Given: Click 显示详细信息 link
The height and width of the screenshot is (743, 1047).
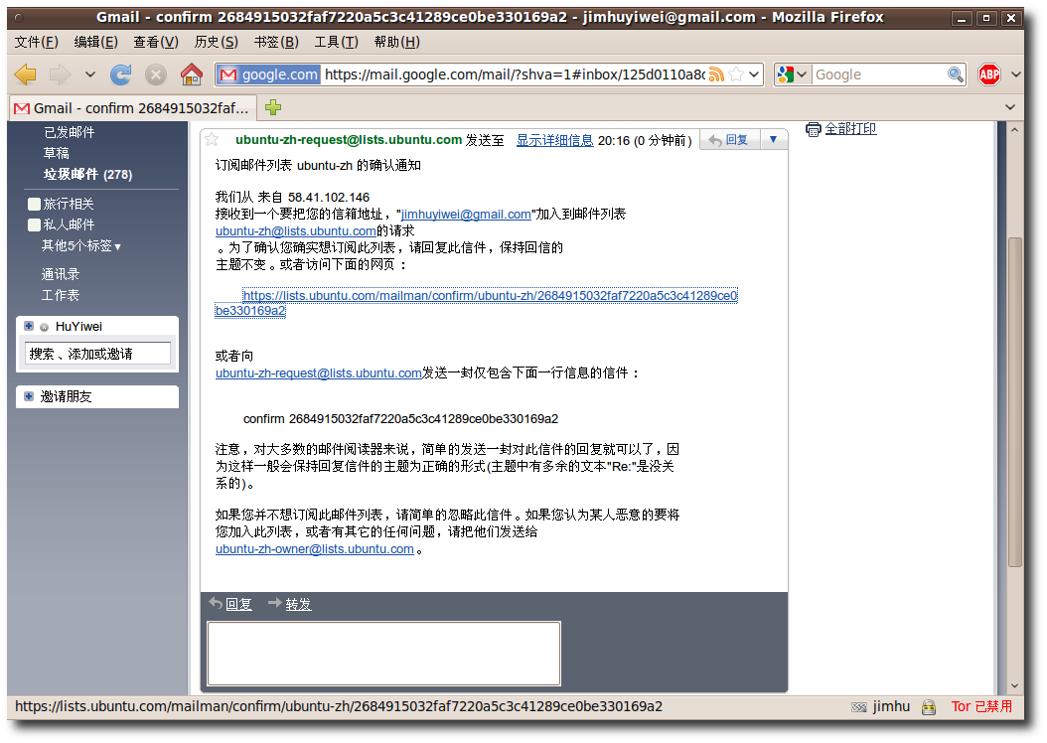Looking at the screenshot, I should click(x=555, y=140).
